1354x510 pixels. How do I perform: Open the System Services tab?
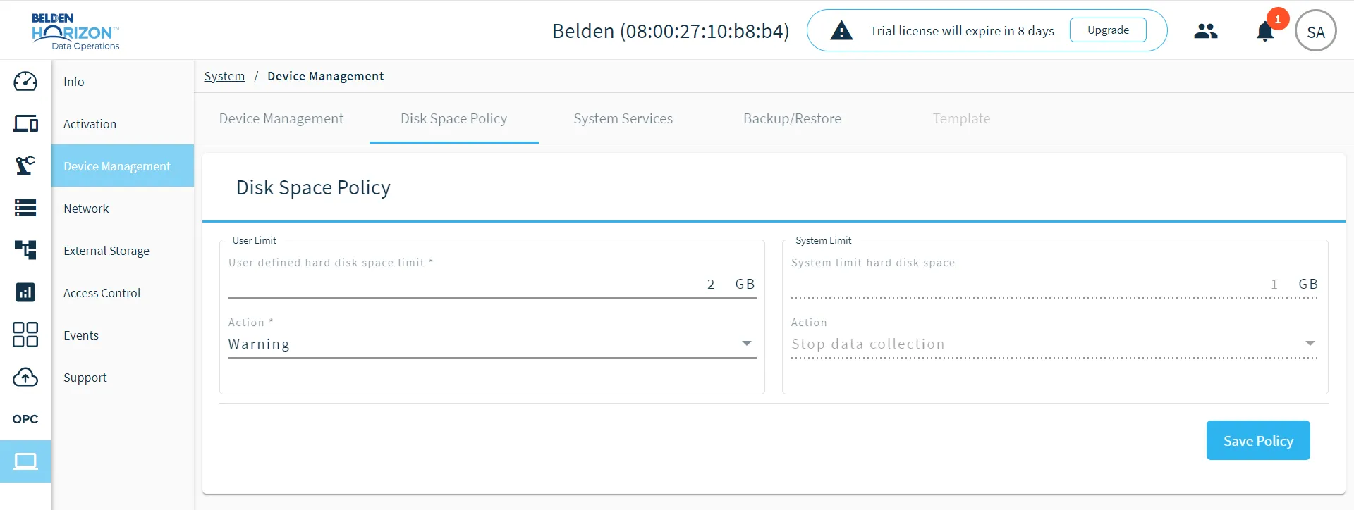click(x=623, y=118)
